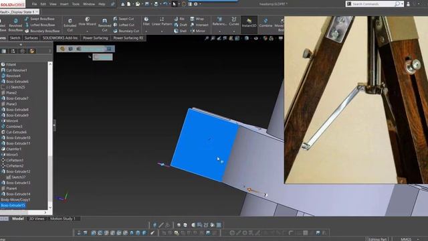
Task: Open the Edit menu
Action: pos(43,4)
